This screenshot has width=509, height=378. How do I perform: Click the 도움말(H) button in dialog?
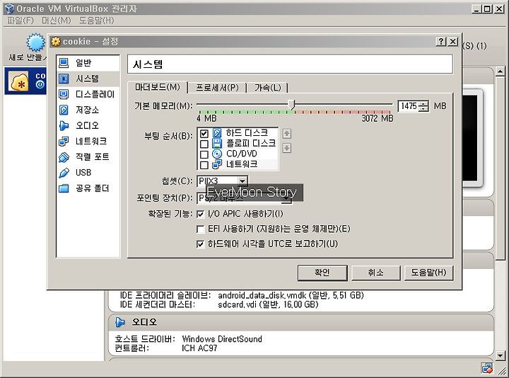[x=428, y=273]
